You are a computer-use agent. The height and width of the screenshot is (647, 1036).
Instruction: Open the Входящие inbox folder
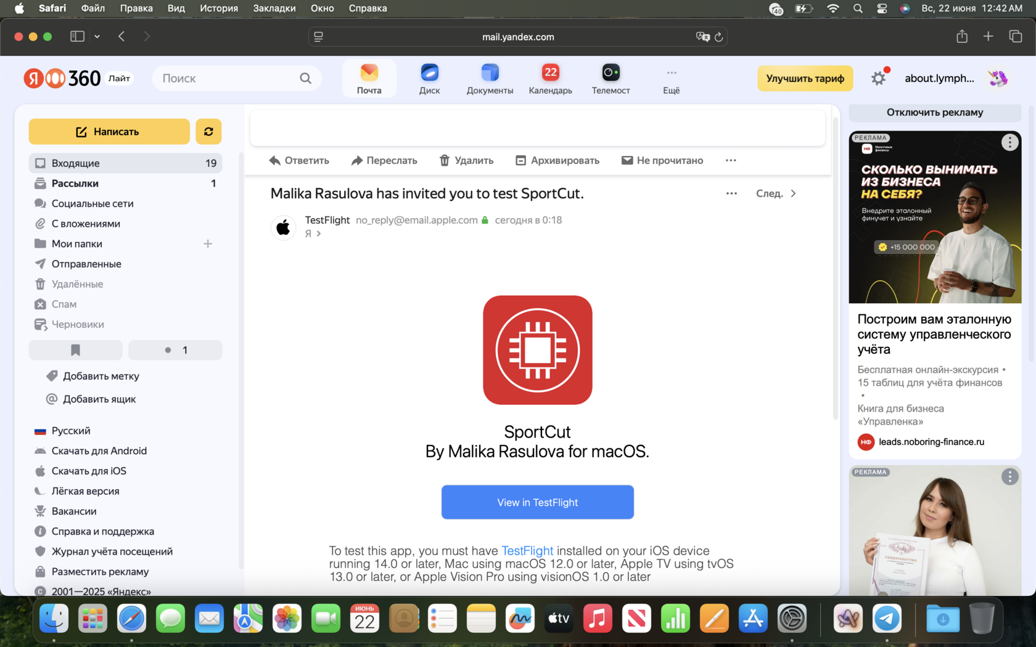point(125,163)
